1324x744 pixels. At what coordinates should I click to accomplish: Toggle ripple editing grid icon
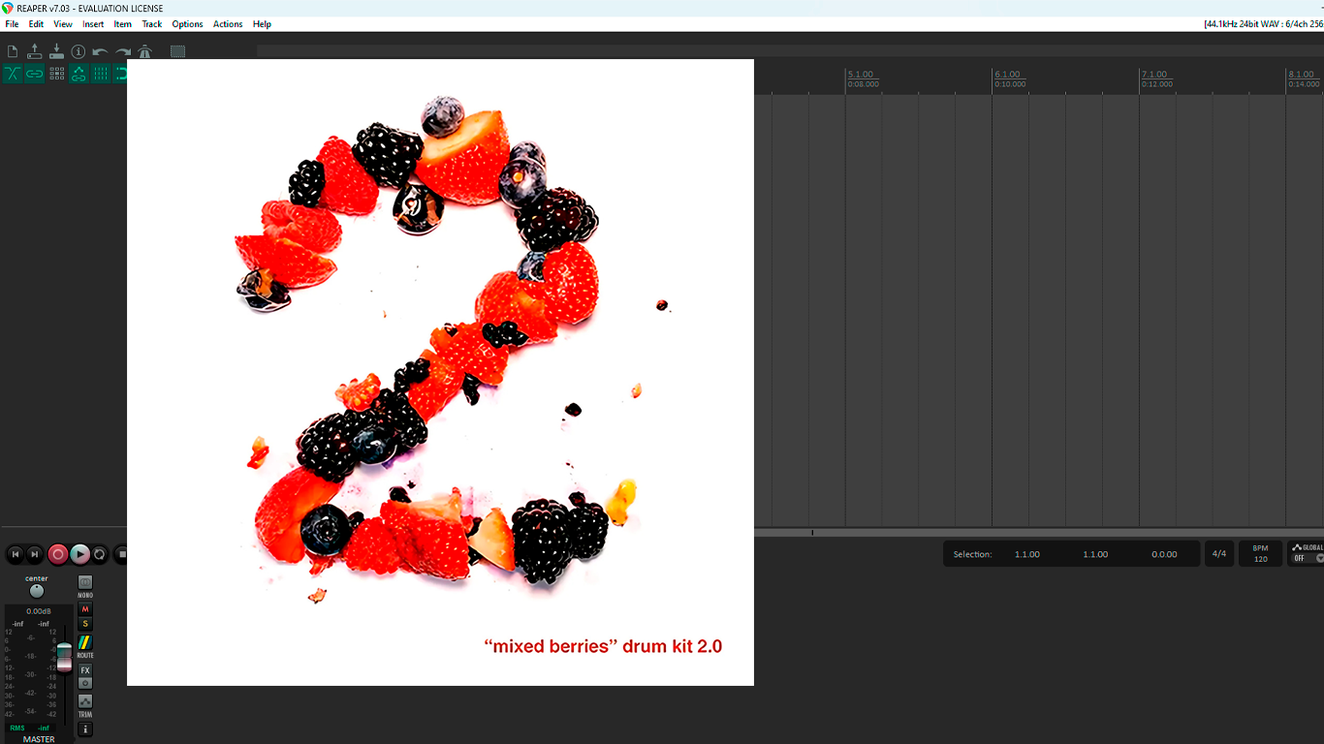point(56,74)
